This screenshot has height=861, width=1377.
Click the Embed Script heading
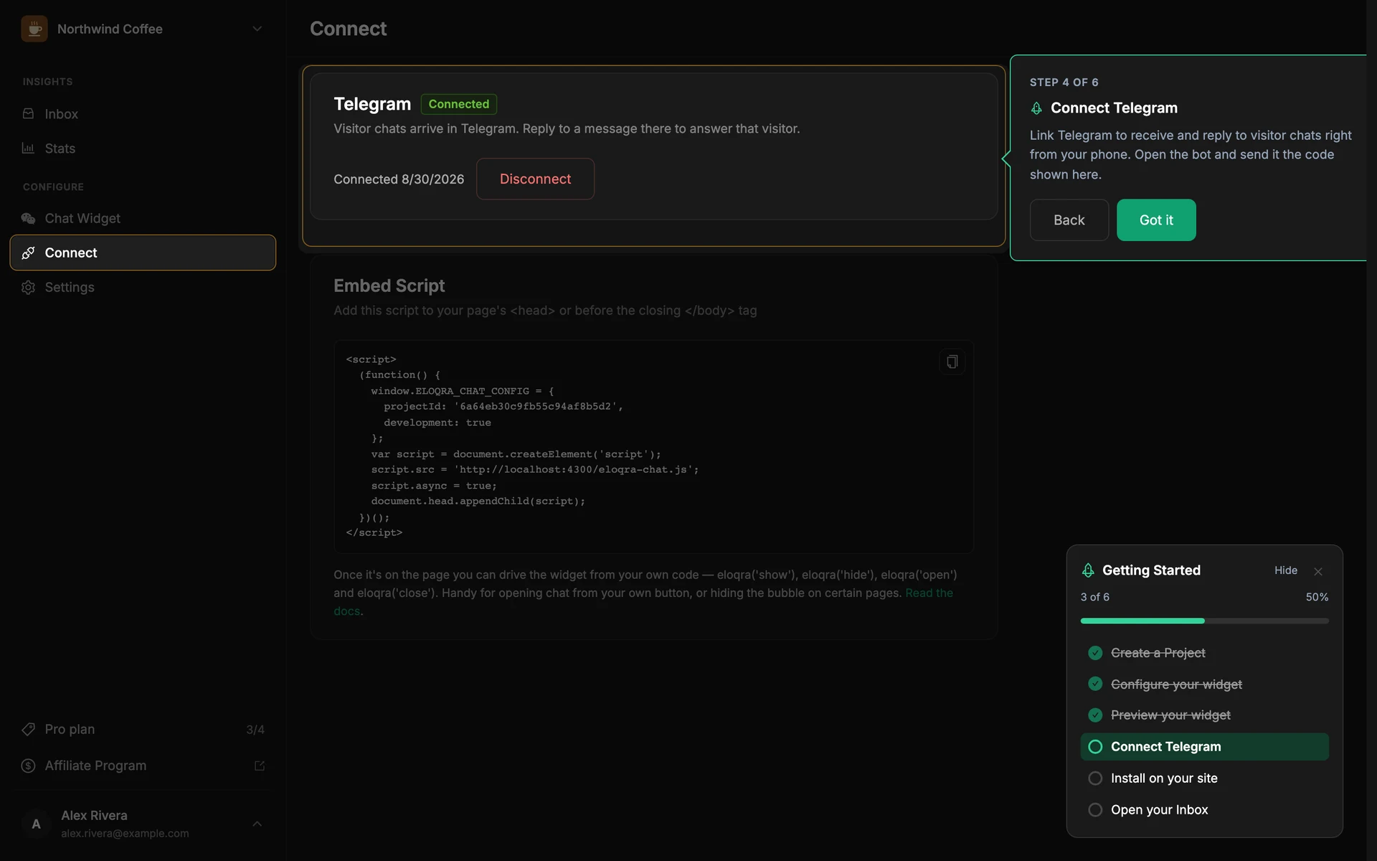tap(389, 286)
